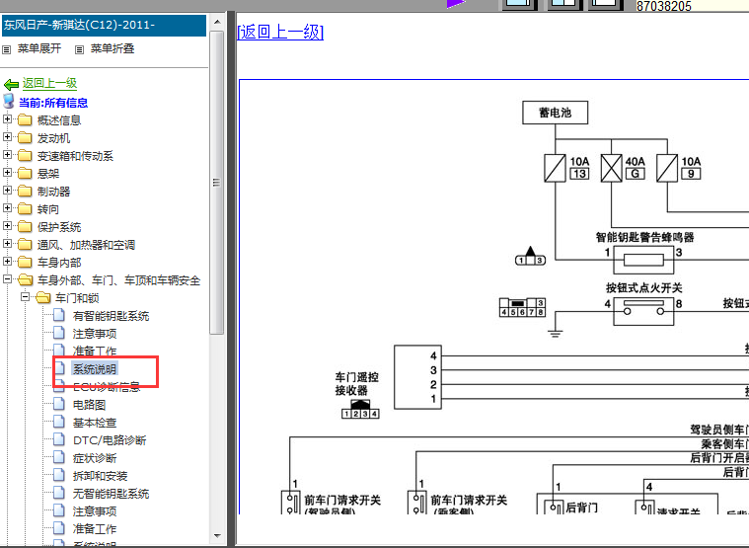This screenshot has width=749, height=548.
Task: Expand the 保护系统 tree node
Action: 7,226
